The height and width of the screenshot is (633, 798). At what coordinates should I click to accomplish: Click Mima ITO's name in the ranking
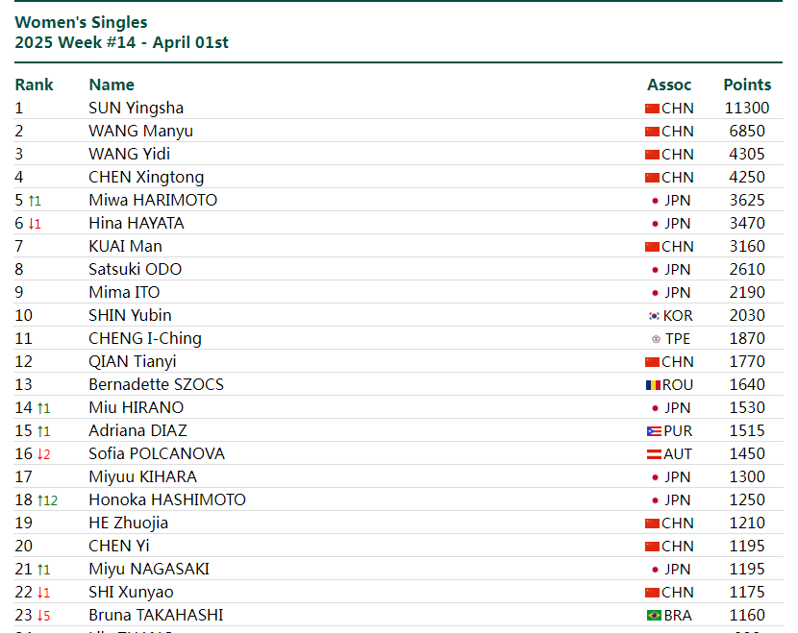tap(124, 292)
